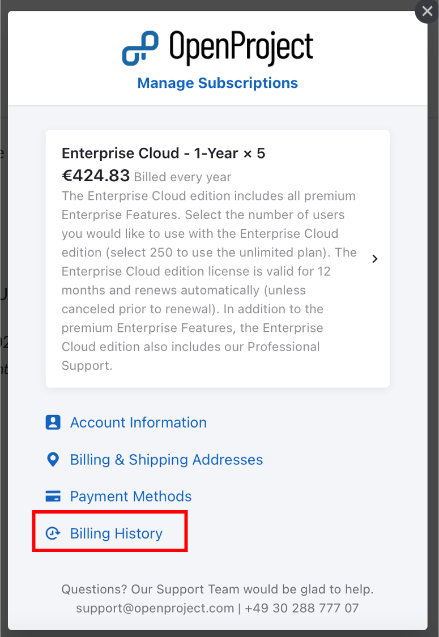View Billing History
This screenshot has width=439, height=637.
point(116,533)
